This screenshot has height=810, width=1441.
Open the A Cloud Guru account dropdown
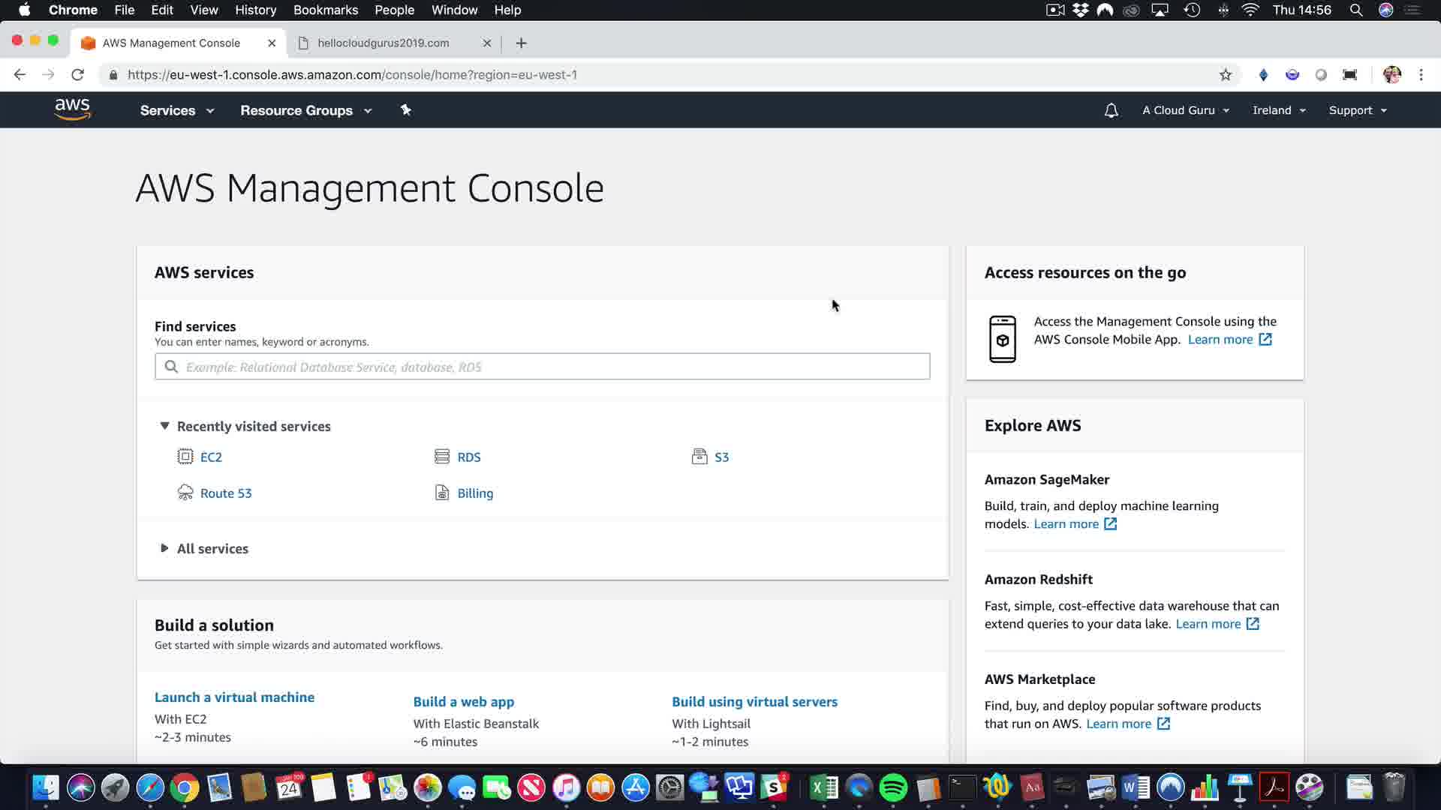1186,110
